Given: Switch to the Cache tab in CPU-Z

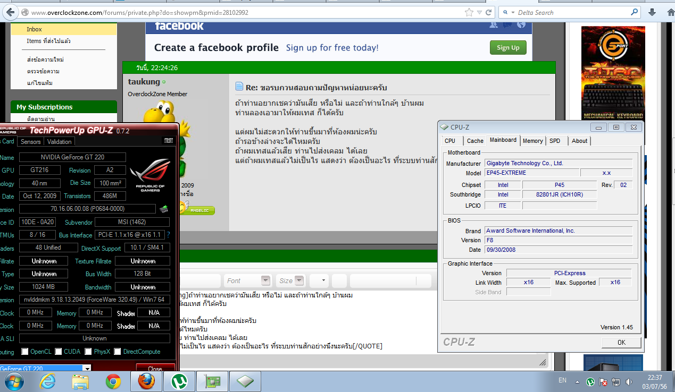Looking at the screenshot, I should (x=475, y=141).
